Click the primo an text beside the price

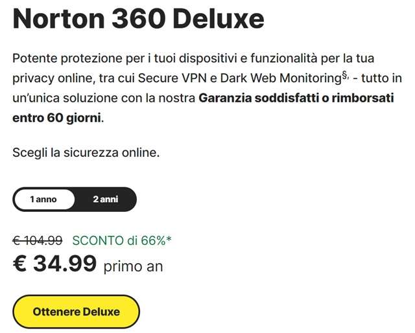pyautogui.click(x=133, y=266)
